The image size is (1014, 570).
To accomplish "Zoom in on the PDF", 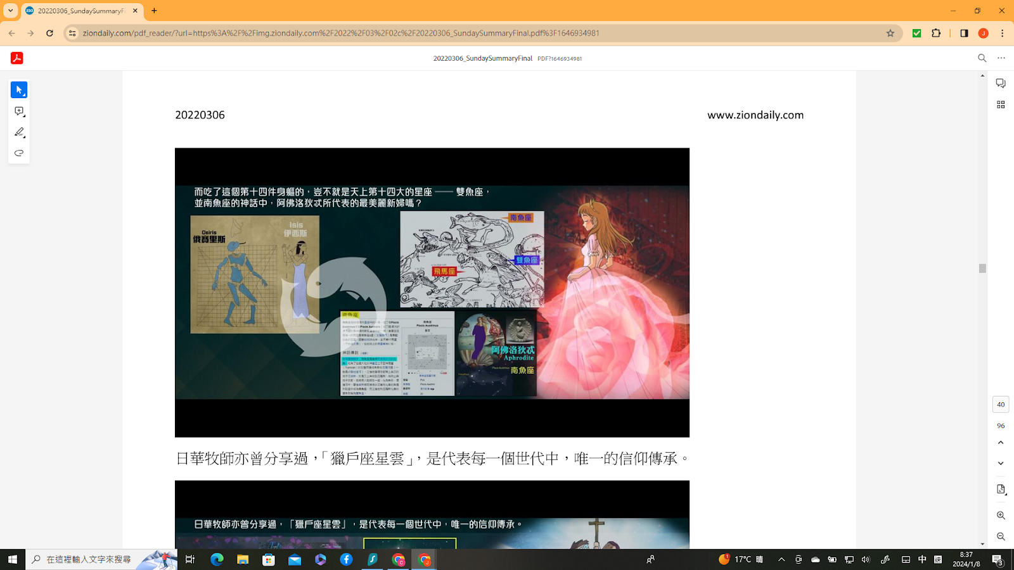I will point(1001,516).
